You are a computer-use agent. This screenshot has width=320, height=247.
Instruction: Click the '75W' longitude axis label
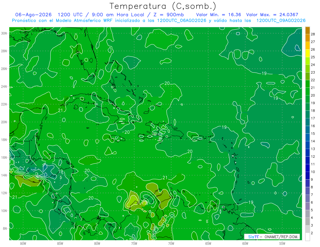pos(134,244)
